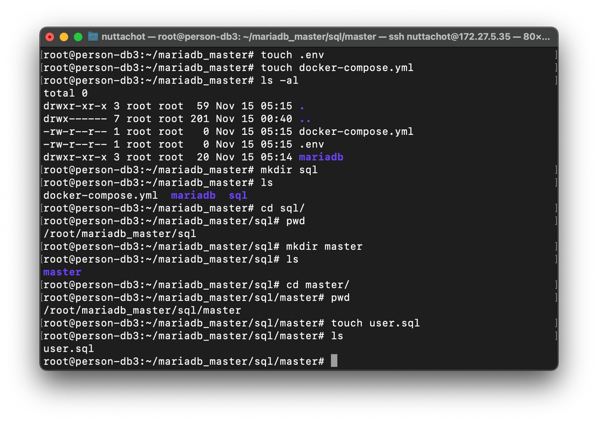Viewport: 598px width, 423px height.
Task: Click the folder proxy icon in title bar
Action: click(92, 36)
